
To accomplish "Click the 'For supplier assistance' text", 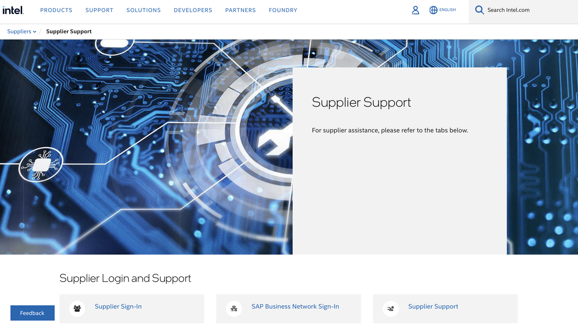I will [x=390, y=130].
